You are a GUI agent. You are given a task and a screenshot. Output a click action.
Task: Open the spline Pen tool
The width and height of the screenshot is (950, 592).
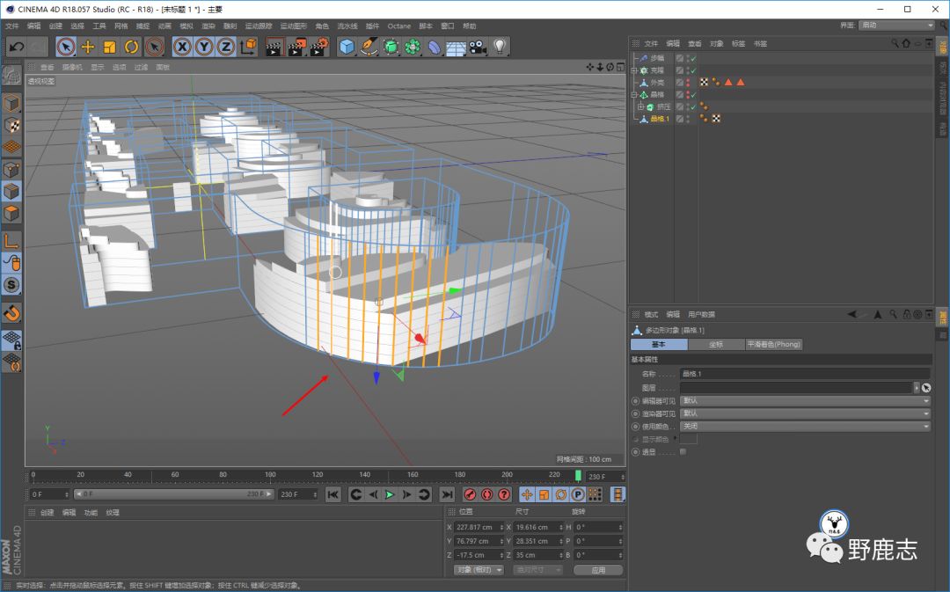pos(369,47)
